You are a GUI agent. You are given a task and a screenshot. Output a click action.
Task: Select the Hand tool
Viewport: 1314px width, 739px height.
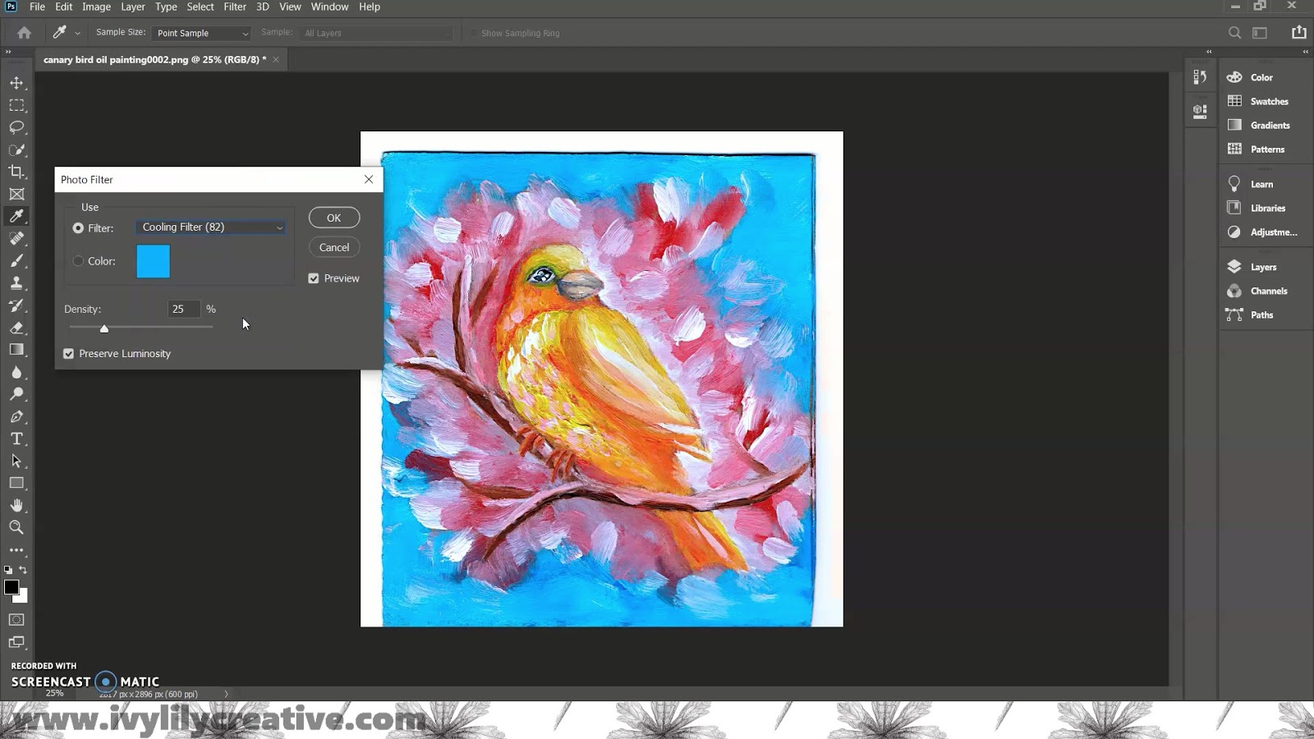tap(16, 505)
